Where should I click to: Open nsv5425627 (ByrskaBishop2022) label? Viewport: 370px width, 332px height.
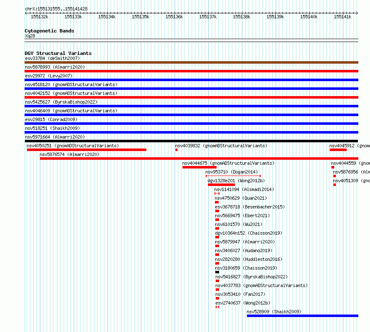point(61,102)
